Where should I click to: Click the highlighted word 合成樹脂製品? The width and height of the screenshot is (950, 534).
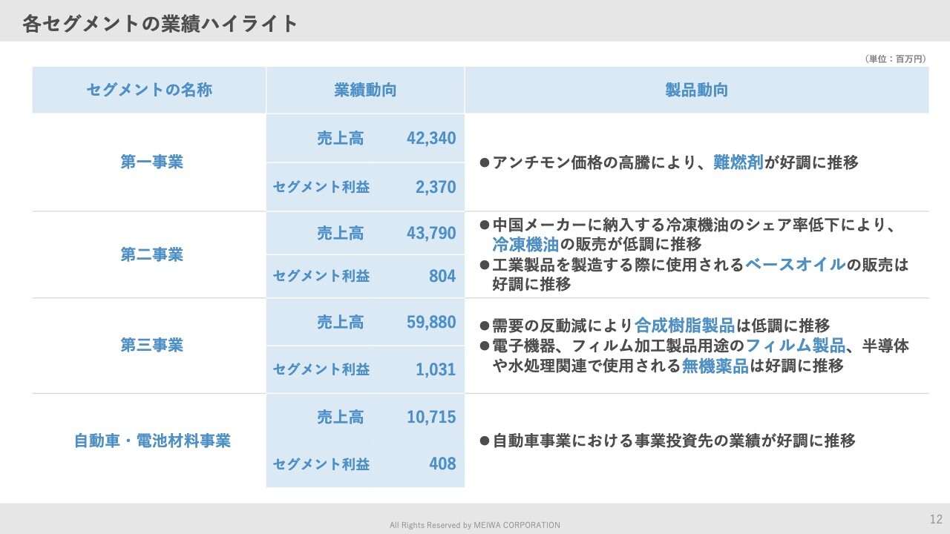pos(684,325)
